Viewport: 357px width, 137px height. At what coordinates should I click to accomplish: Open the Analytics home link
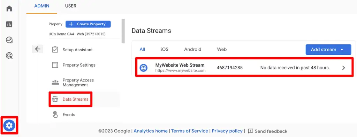(151, 131)
